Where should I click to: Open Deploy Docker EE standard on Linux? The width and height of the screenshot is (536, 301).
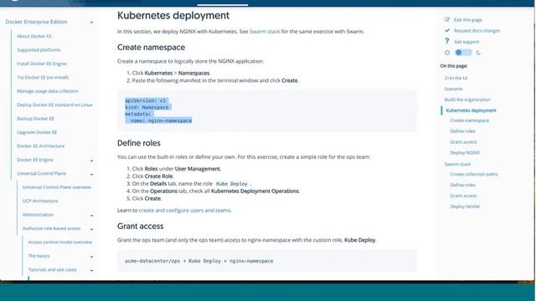pyautogui.click(x=54, y=105)
